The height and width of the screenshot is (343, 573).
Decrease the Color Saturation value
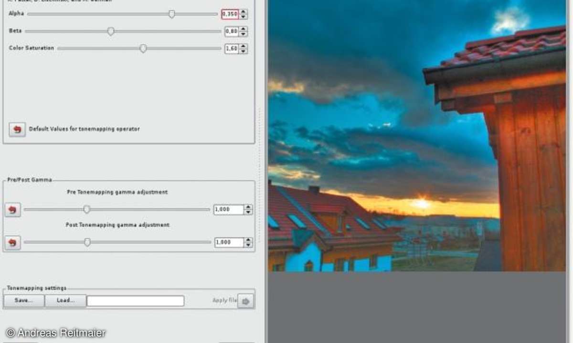243,51
